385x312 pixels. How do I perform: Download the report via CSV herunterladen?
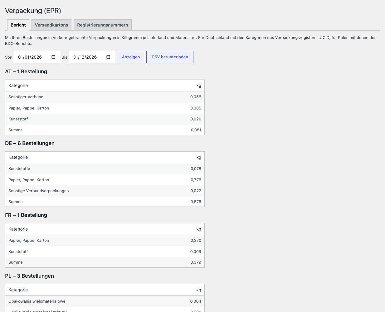tap(170, 57)
